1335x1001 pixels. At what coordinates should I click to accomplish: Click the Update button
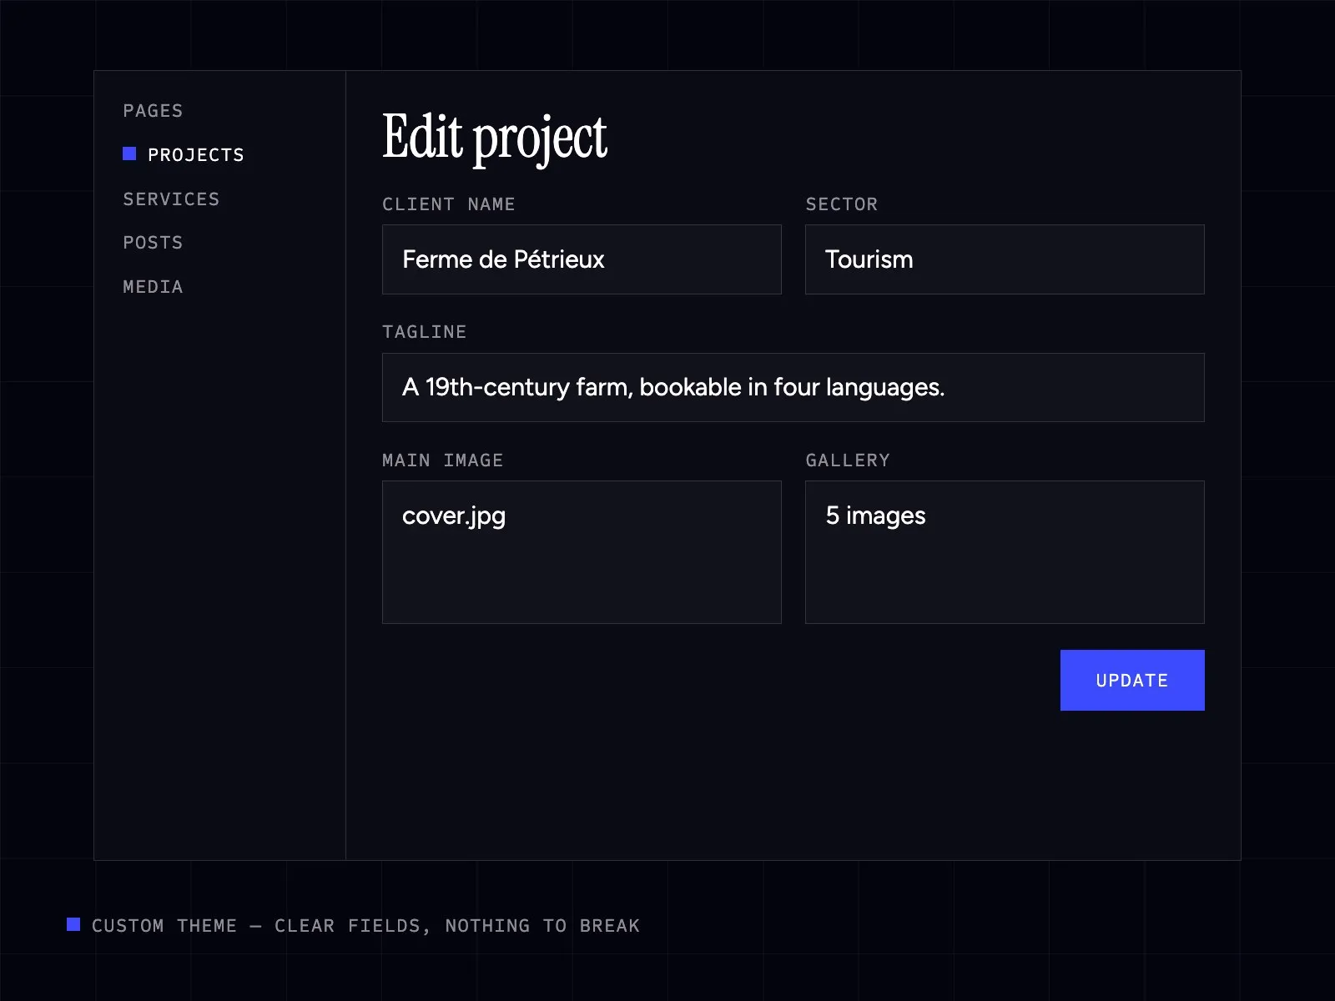(1132, 681)
